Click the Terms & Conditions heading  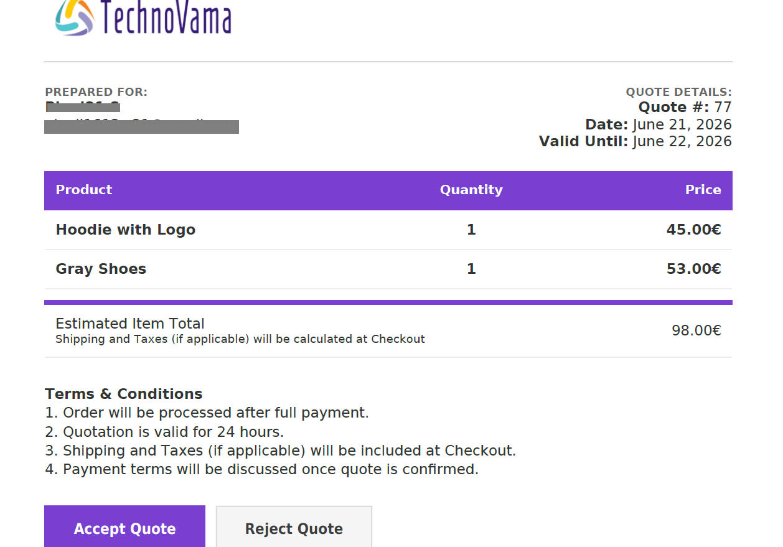(x=124, y=394)
